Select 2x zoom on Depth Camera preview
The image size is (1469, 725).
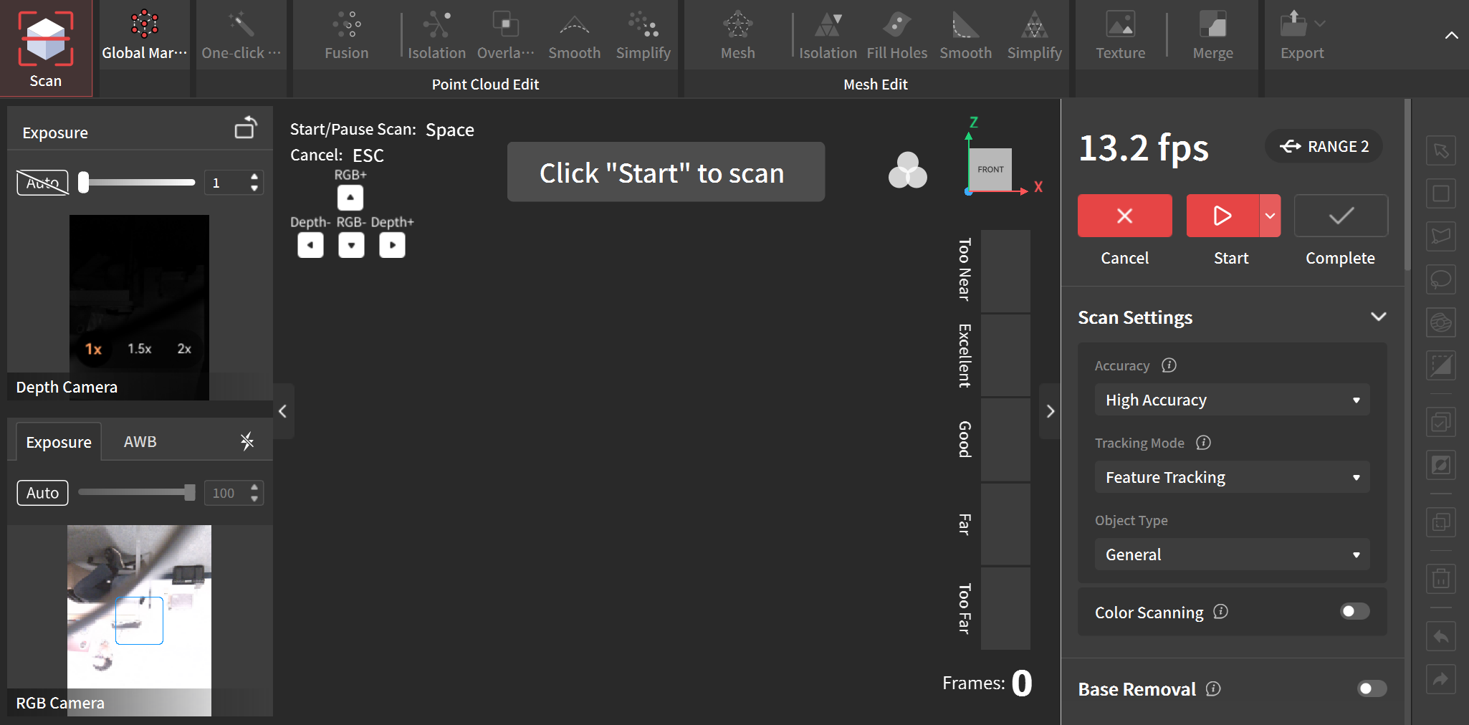click(184, 349)
